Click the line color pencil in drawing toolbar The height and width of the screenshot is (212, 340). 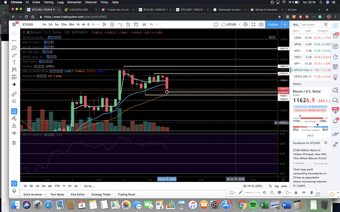coord(240,192)
